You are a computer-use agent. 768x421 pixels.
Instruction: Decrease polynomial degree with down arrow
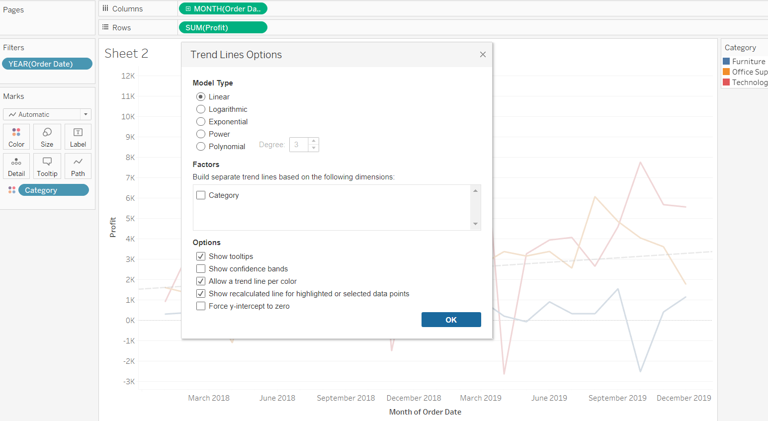click(x=314, y=148)
